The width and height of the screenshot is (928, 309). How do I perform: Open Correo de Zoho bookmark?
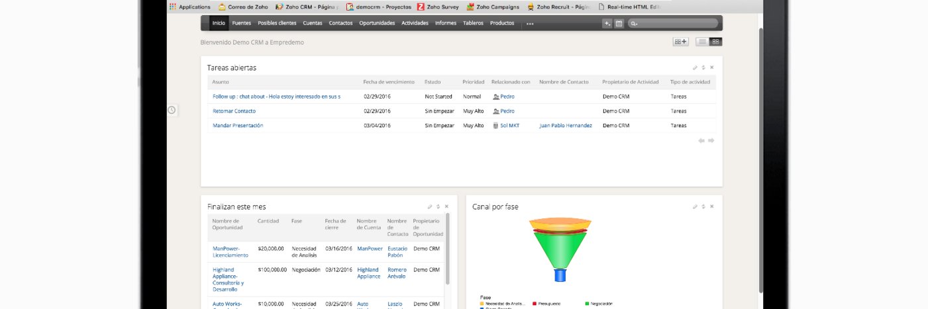242,7
